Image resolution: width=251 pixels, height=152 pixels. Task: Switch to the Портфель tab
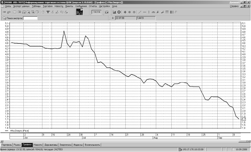click(x=7, y=145)
